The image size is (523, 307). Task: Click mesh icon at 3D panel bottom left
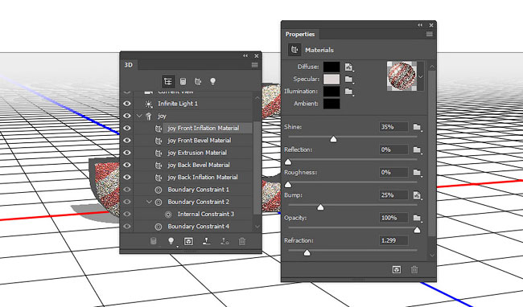click(x=154, y=241)
